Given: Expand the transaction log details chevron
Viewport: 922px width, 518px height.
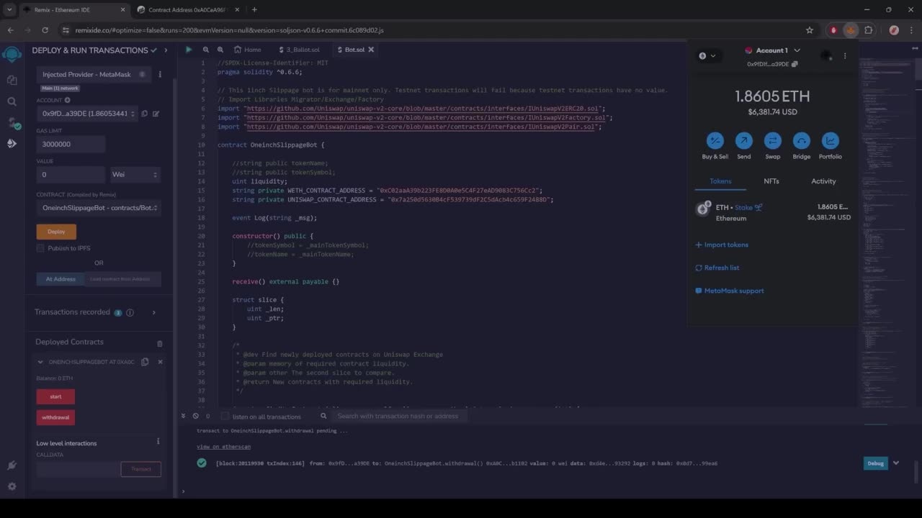Looking at the screenshot, I should (x=896, y=463).
